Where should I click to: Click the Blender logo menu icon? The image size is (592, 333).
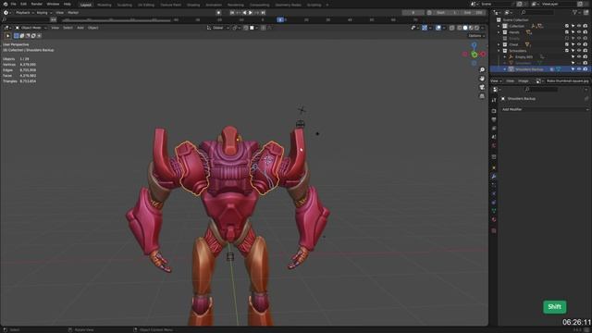(6, 4)
